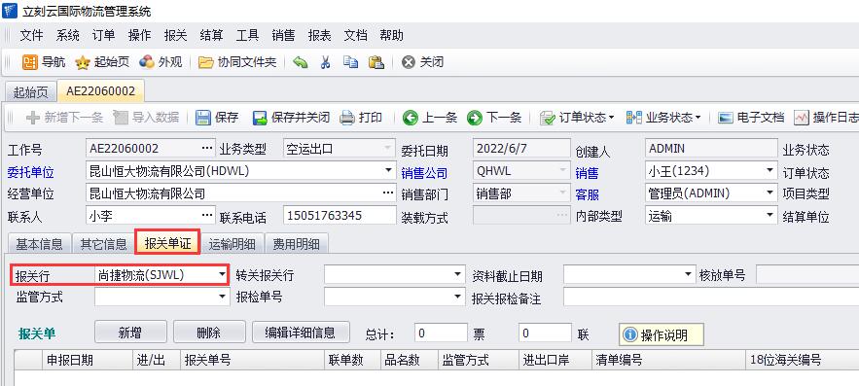Open 电子文档 electronic documents
The height and width of the screenshot is (386, 859).
tap(750, 118)
